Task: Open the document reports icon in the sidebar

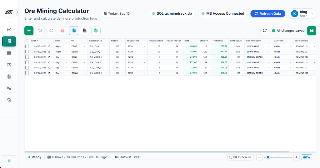Action: pyautogui.click(x=9, y=77)
